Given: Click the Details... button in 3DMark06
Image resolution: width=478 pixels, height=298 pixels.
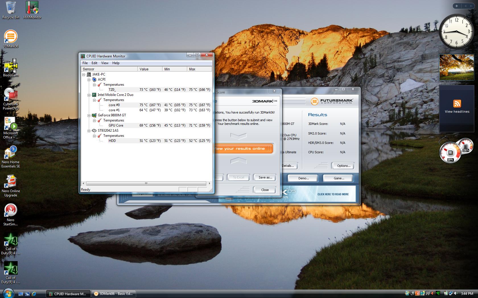Looking at the screenshot, I should point(289,166).
